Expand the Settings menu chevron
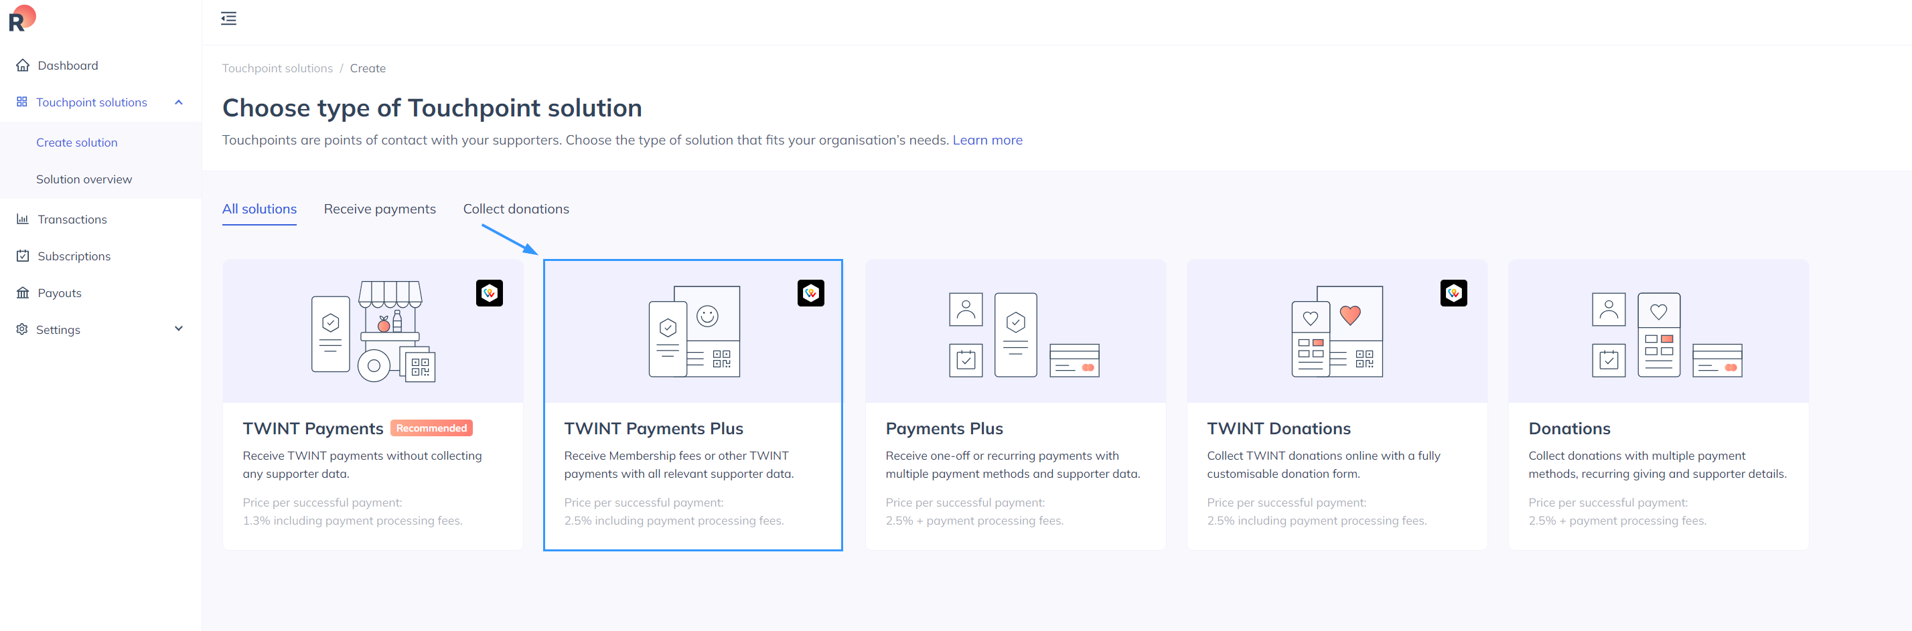Screen dimensions: 1912x631 [178, 329]
